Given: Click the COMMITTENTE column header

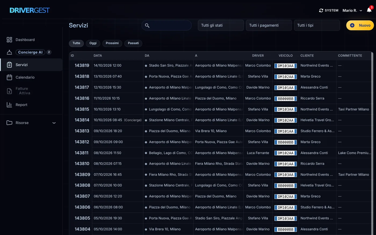Looking at the screenshot, I should click(x=350, y=56).
